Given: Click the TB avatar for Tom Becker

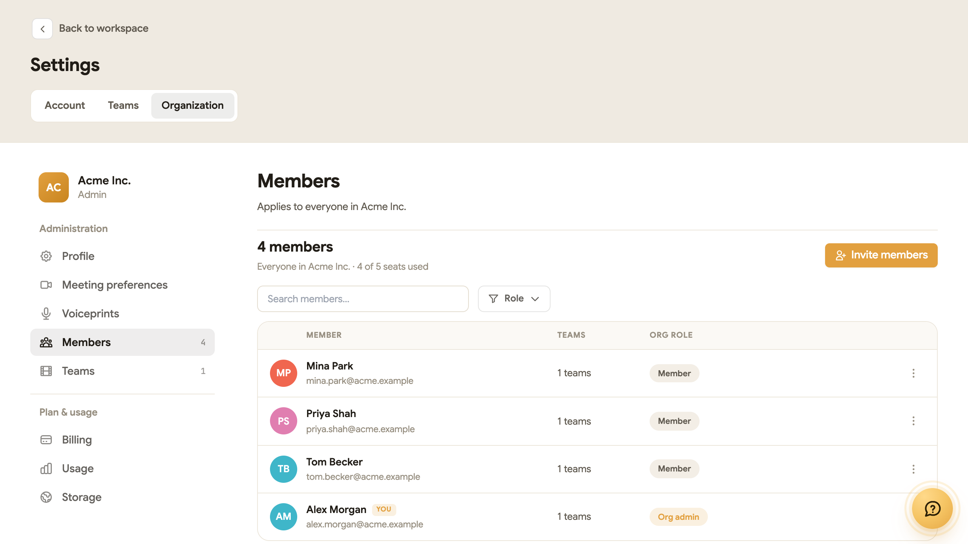Looking at the screenshot, I should [284, 469].
